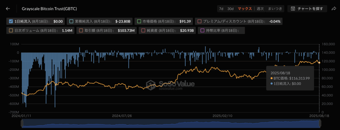Viewport: 340px width, 130px height.
Task: Enable the 純資産 checkbox
Action: point(143,30)
